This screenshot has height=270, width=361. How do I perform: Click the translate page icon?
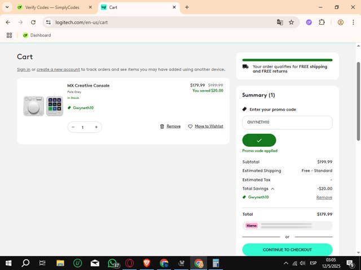(x=280, y=22)
